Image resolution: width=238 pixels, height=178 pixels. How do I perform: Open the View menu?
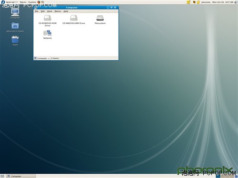pyautogui.click(x=50, y=11)
